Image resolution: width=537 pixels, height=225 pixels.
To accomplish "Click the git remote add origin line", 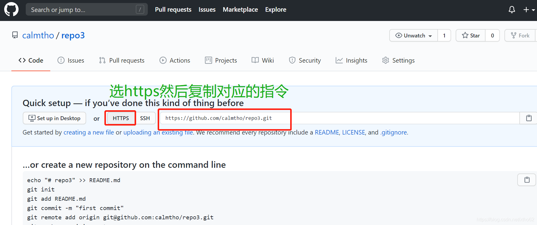I will click(x=120, y=217).
